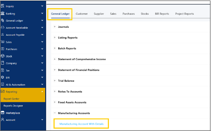Open Manufacturing Account With Details link
Image resolution: width=211 pixels, height=131 pixels.
pyautogui.click(x=81, y=124)
